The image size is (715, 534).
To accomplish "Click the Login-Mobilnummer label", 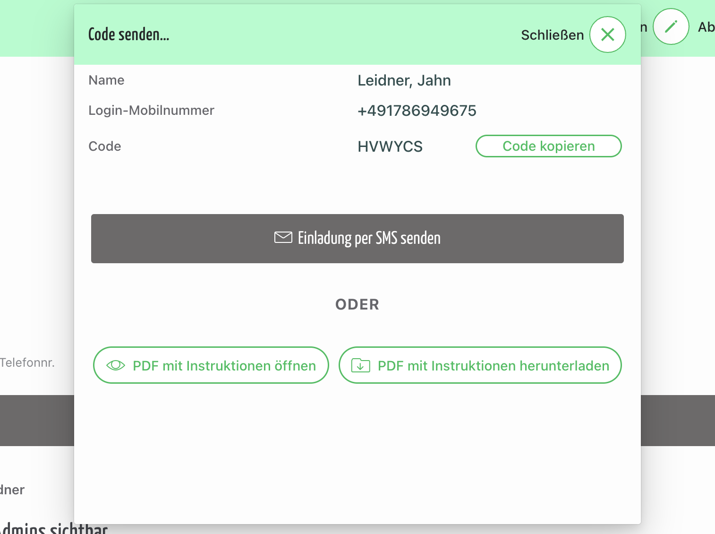I will pos(151,111).
